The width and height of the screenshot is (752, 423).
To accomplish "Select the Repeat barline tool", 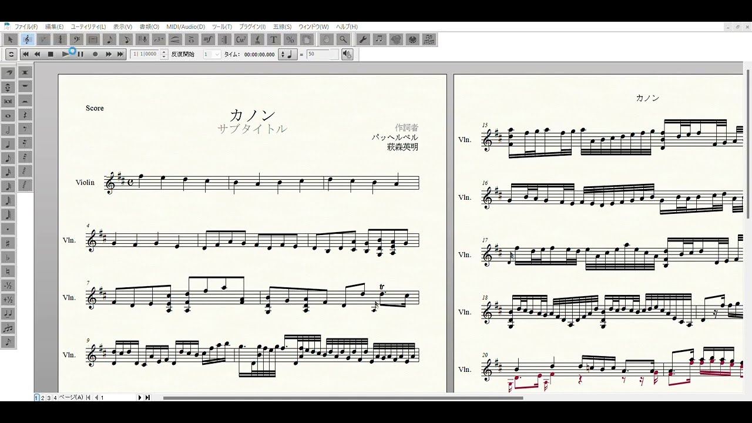I will (x=224, y=39).
